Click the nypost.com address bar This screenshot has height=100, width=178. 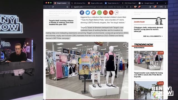99,7
